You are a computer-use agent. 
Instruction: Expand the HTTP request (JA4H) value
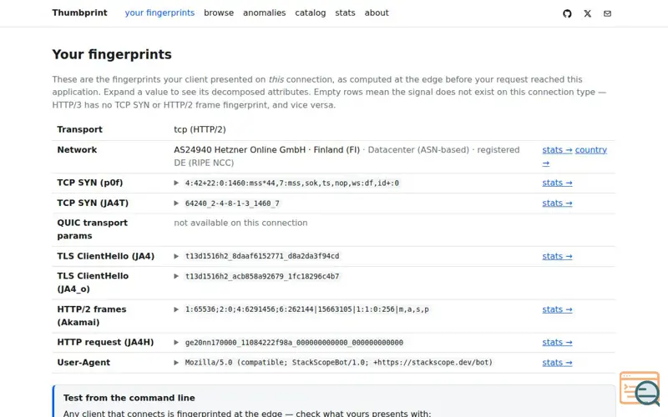click(176, 343)
